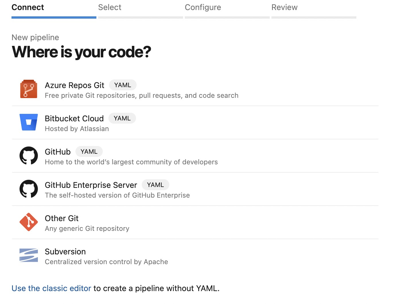Click the GitHub Octocat icon
The width and height of the screenshot is (404, 304).
29,155
